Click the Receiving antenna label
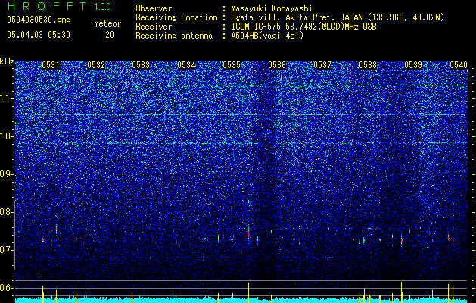Viewport: 476px width, 303px height. [174, 36]
